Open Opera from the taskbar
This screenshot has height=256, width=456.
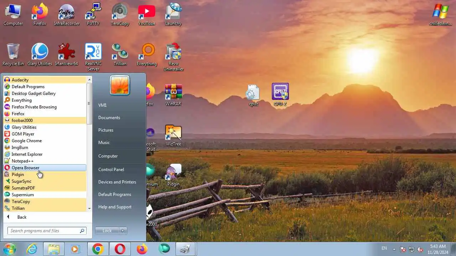[x=120, y=249]
